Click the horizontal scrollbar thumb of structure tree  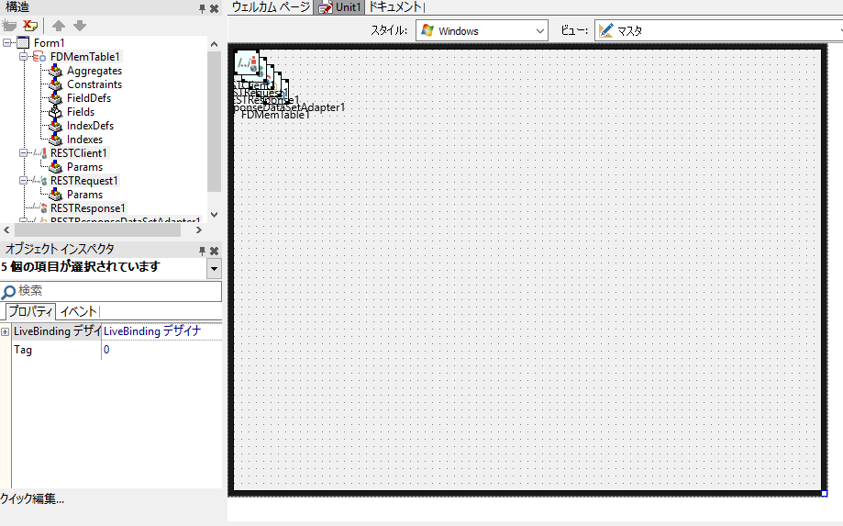[97, 230]
